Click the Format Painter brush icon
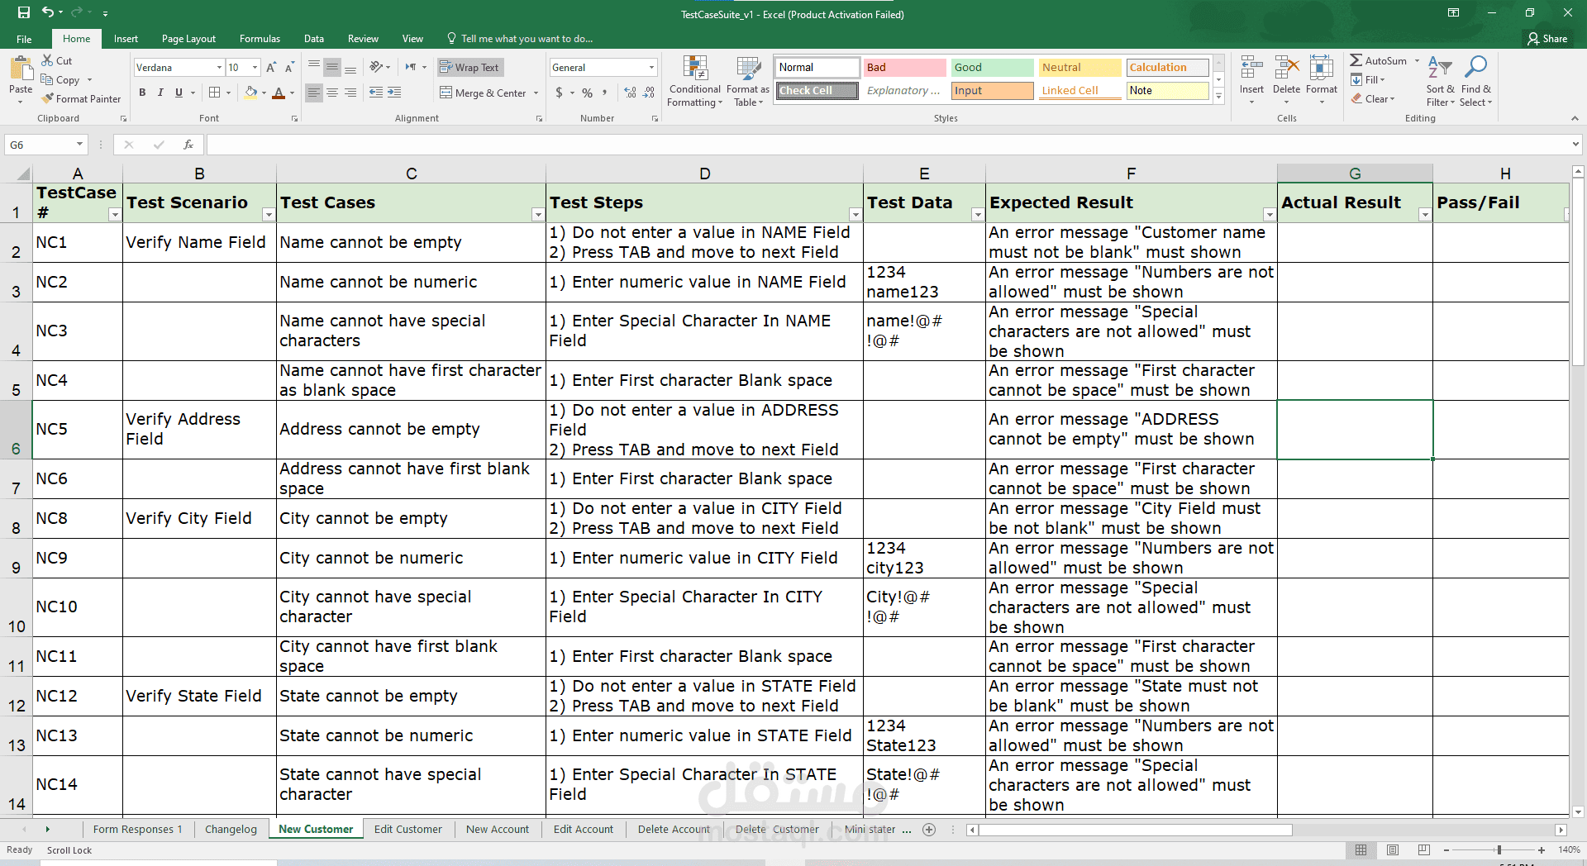This screenshot has height=866, width=1587. [x=47, y=98]
